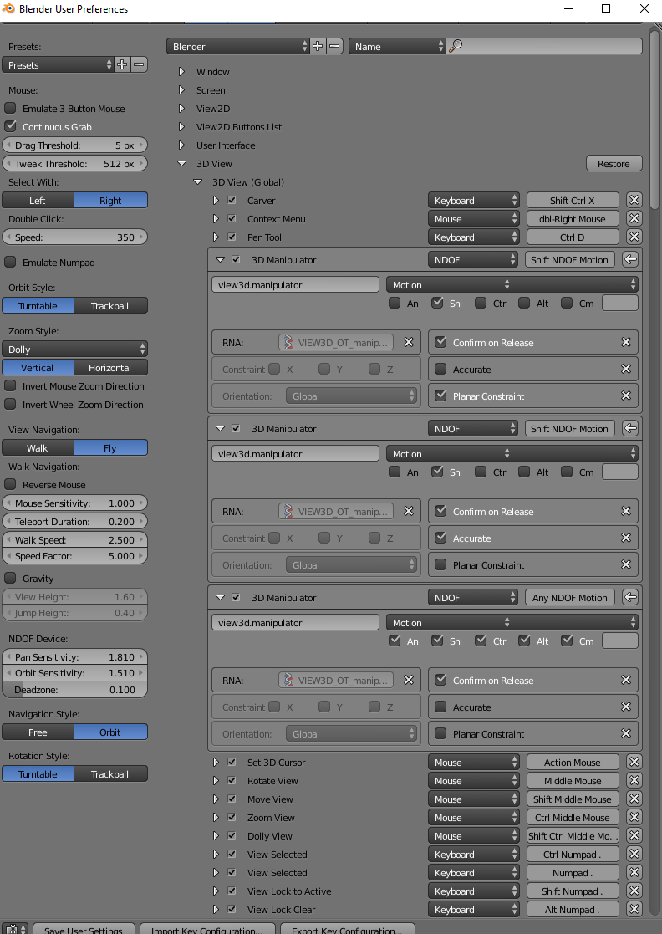Click the Blender logo in title bar

pos(8,9)
